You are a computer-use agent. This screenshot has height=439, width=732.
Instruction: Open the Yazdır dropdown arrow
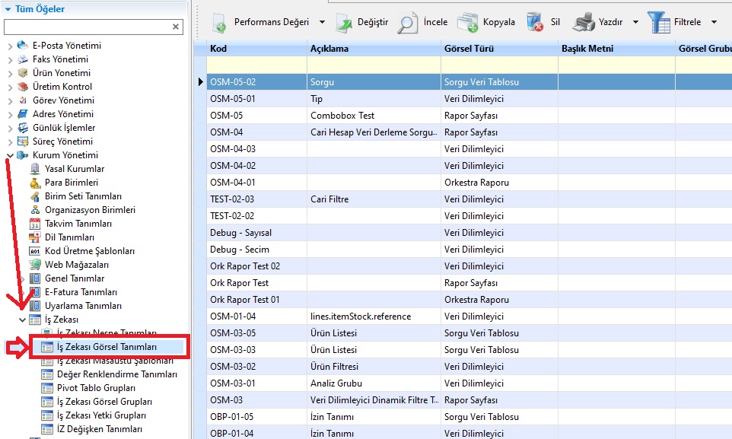pyautogui.click(x=635, y=22)
